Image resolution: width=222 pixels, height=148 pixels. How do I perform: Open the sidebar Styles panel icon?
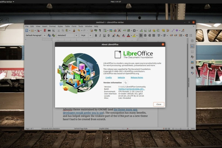(192, 57)
